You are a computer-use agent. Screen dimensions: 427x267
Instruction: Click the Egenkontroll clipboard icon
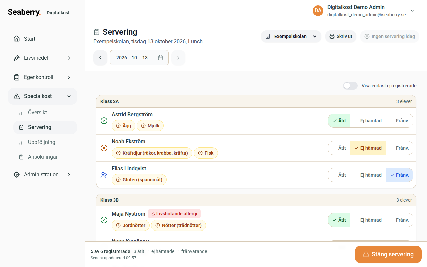17,77
